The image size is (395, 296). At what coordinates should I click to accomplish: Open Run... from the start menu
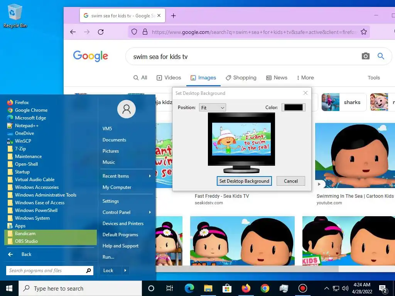[108, 257]
